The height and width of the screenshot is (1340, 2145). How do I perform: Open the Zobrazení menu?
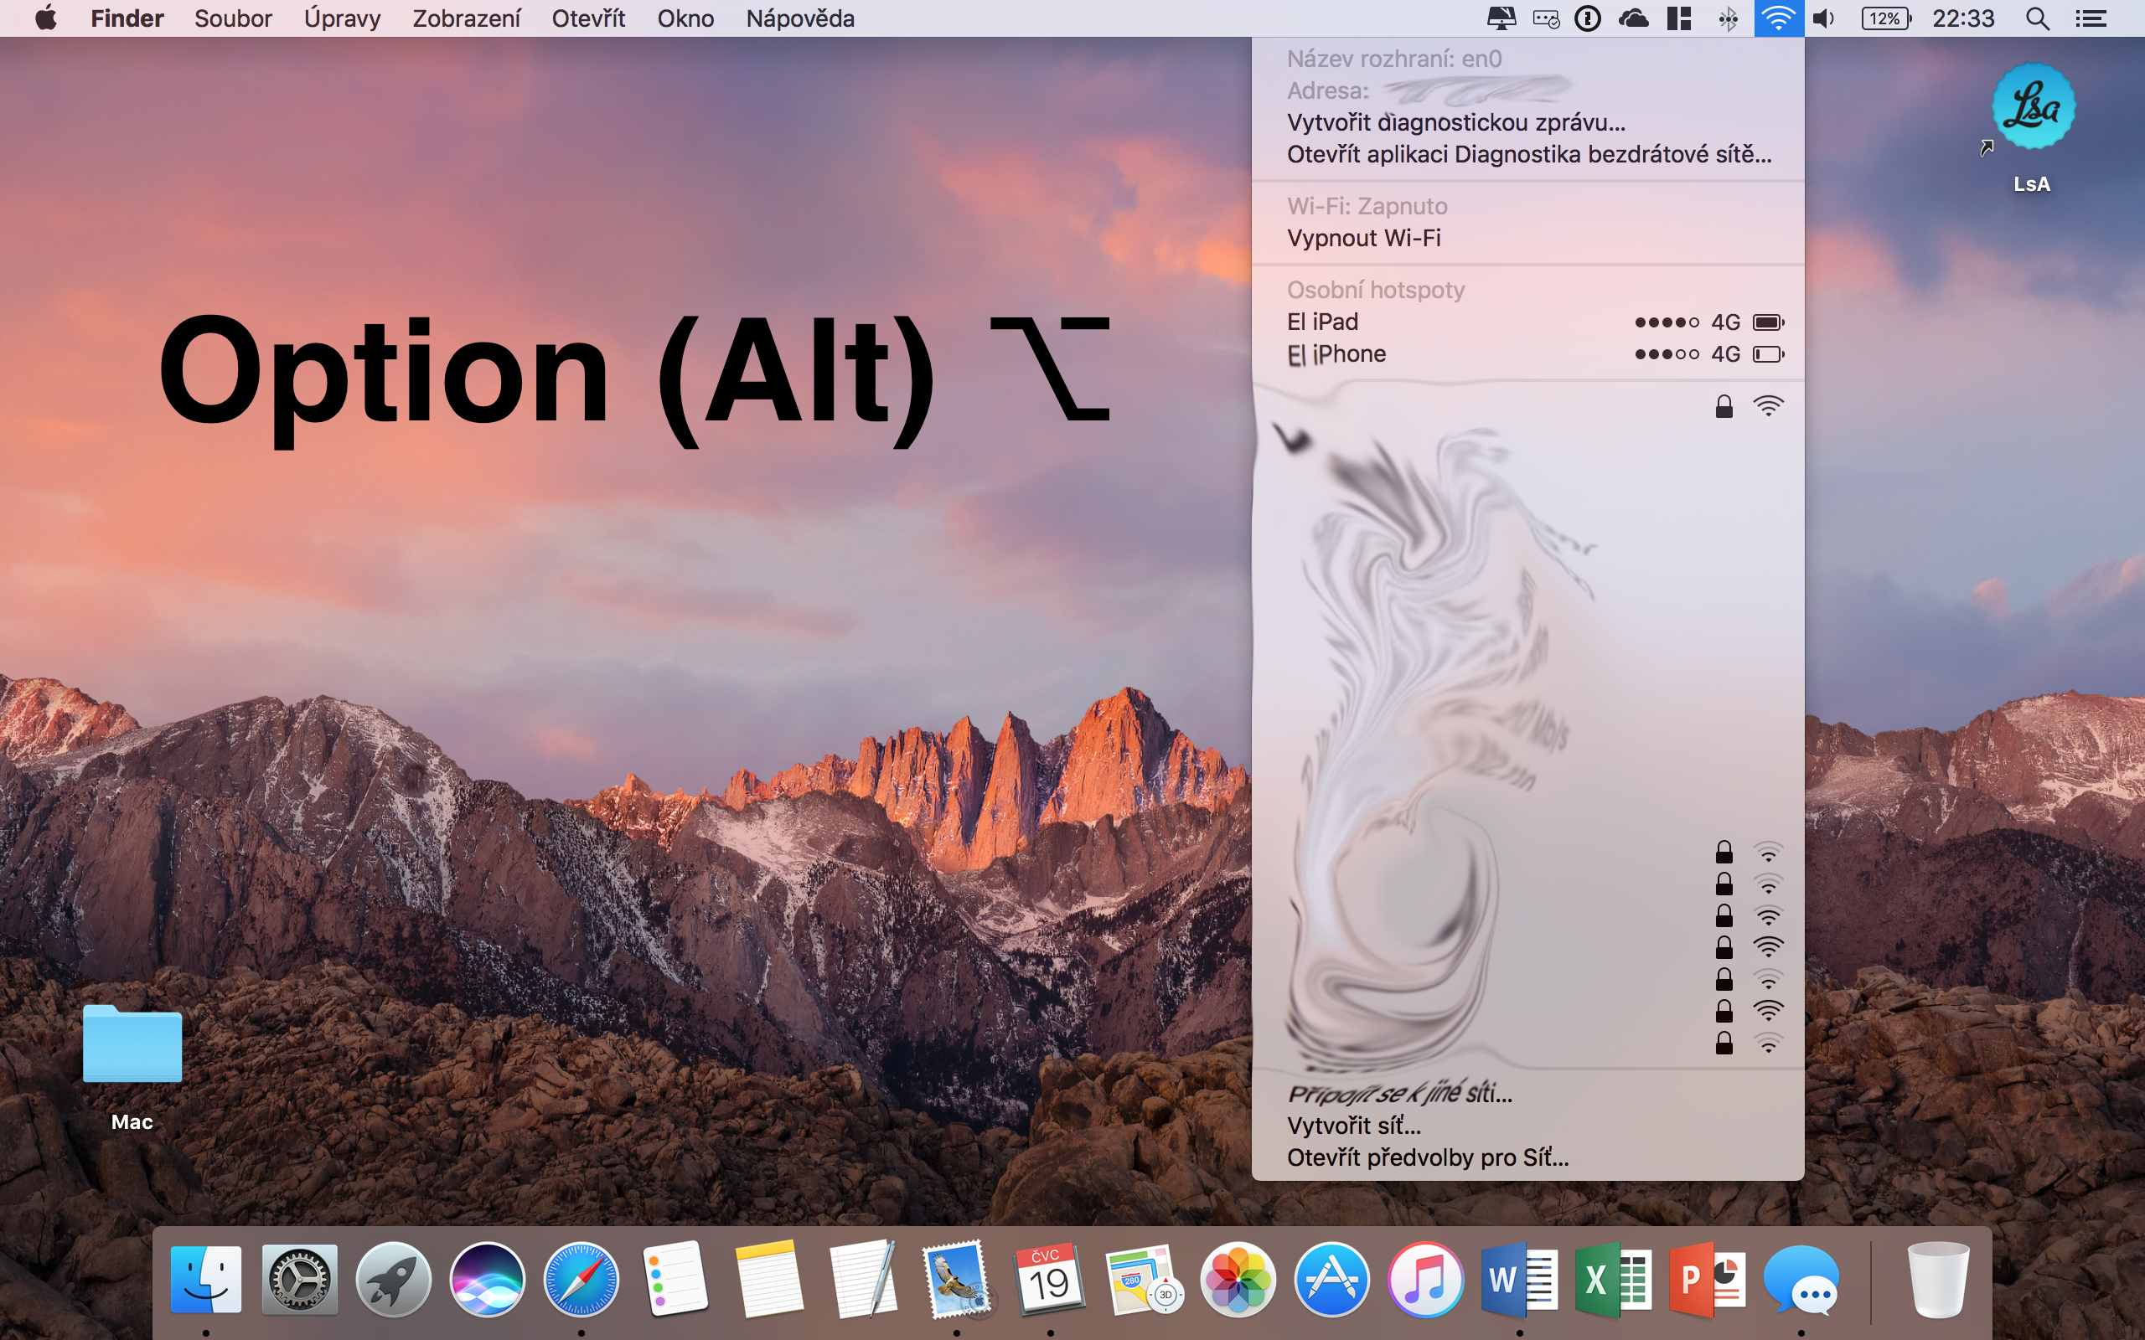[x=466, y=18]
